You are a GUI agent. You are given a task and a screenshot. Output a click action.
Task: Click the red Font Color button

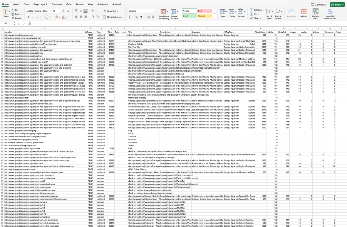[x=63, y=17]
